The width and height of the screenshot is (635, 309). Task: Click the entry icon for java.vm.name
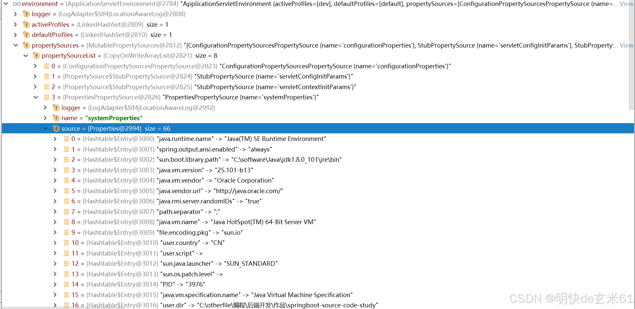click(x=66, y=222)
